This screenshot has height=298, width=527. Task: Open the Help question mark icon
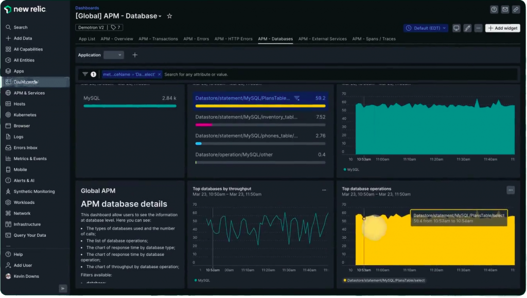click(x=494, y=9)
